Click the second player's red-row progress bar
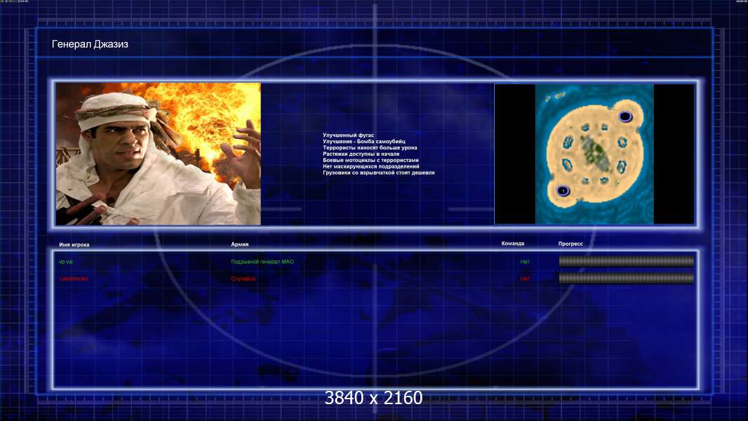The width and height of the screenshot is (748, 421). [627, 278]
